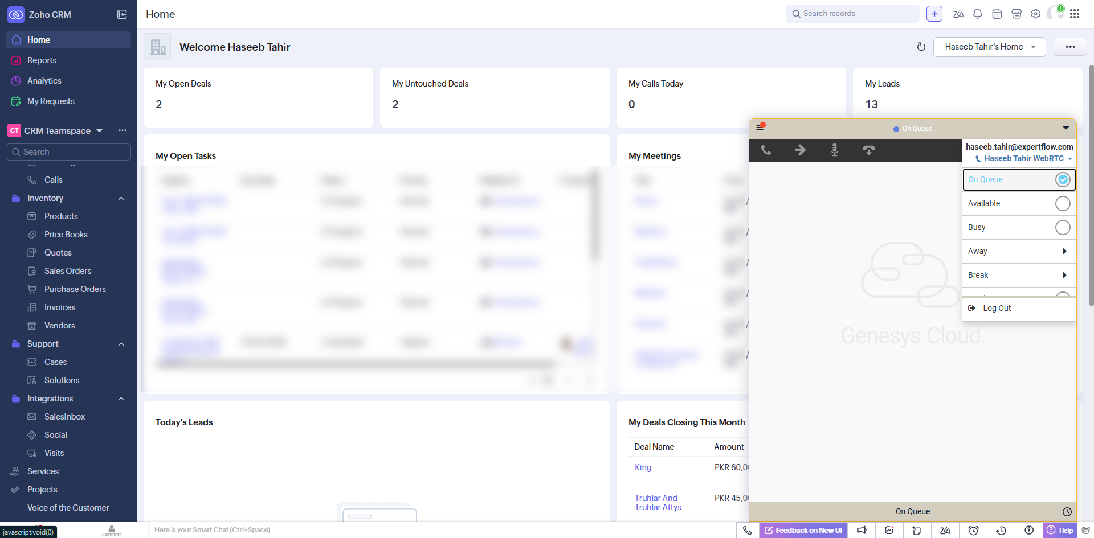Click the hang up call icon
This screenshot has width=1094, height=538.
coord(868,150)
